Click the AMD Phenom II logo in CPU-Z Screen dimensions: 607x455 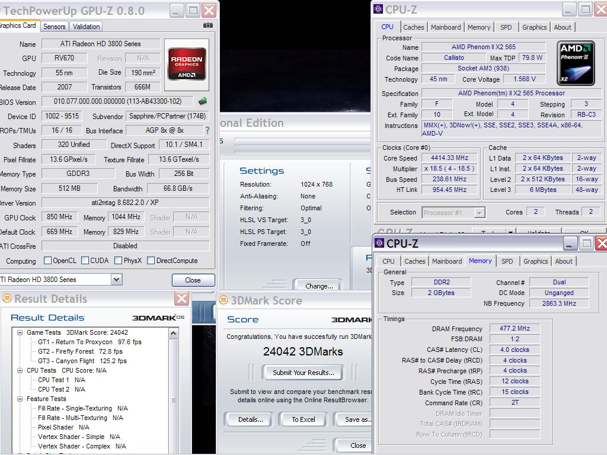[576, 63]
